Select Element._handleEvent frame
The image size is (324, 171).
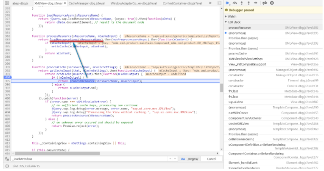(273, 163)
